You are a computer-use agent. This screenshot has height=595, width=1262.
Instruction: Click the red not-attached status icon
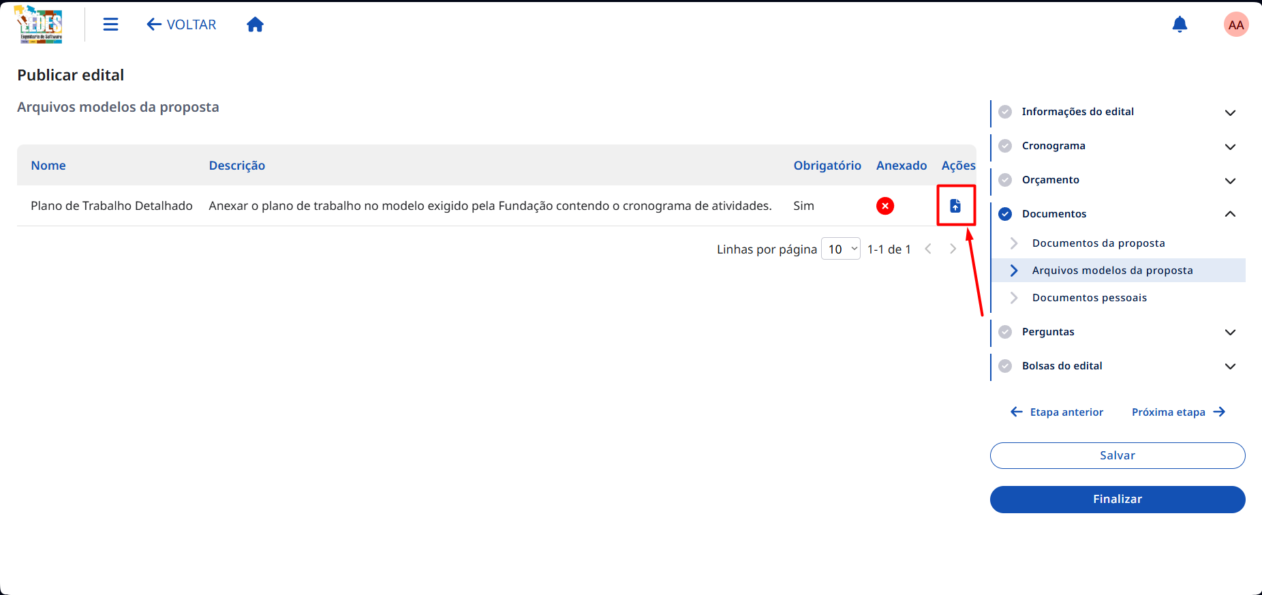(x=885, y=206)
